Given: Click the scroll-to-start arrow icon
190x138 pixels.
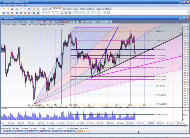Looking at the screenshot, I should click(x=56, y=22).
